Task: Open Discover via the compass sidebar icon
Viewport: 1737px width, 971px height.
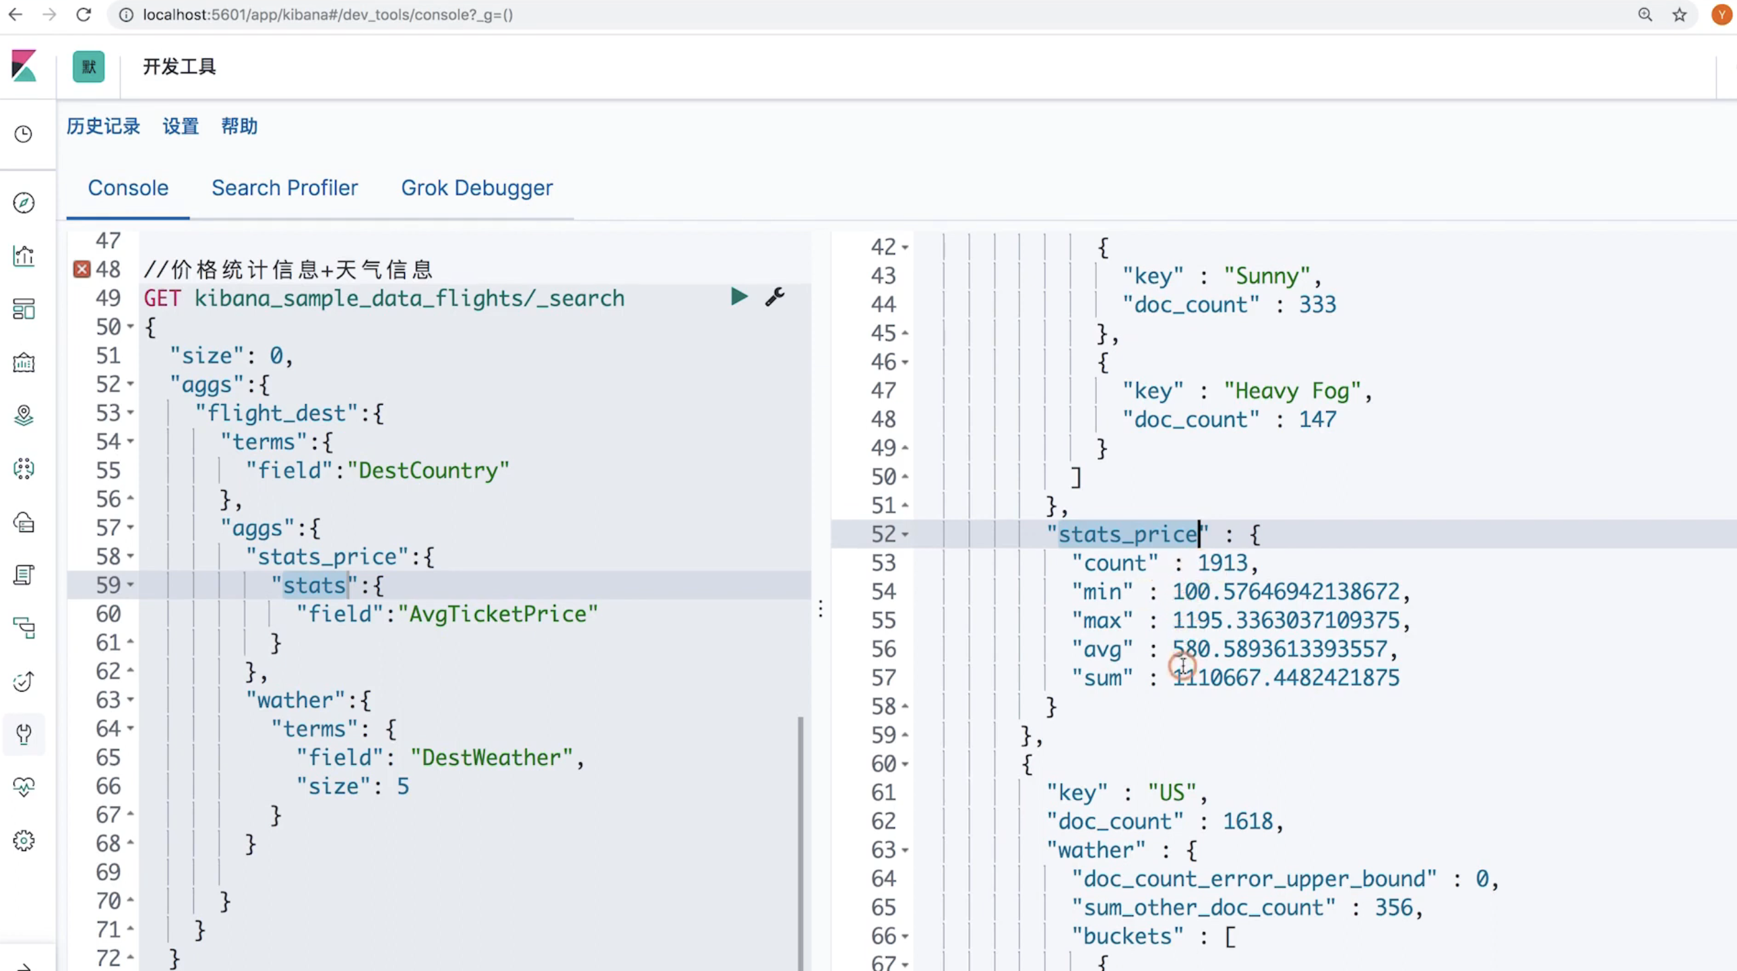Action: pos(24,203)
